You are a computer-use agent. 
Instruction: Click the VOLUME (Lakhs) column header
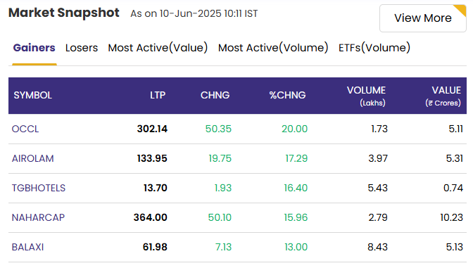pyautogui.click(x=366, y=96)
